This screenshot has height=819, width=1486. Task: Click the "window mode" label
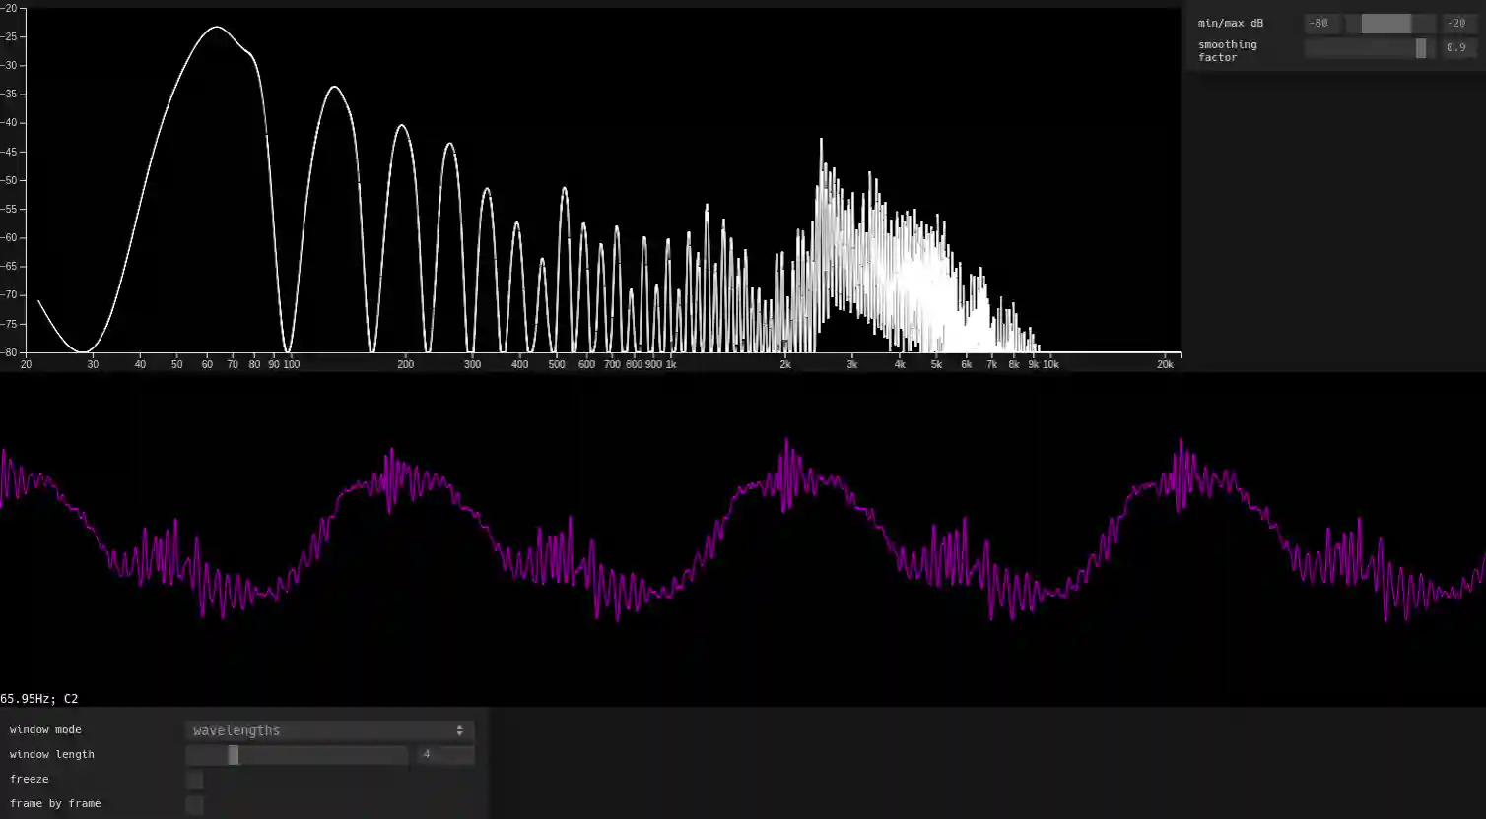pos(45,730)
